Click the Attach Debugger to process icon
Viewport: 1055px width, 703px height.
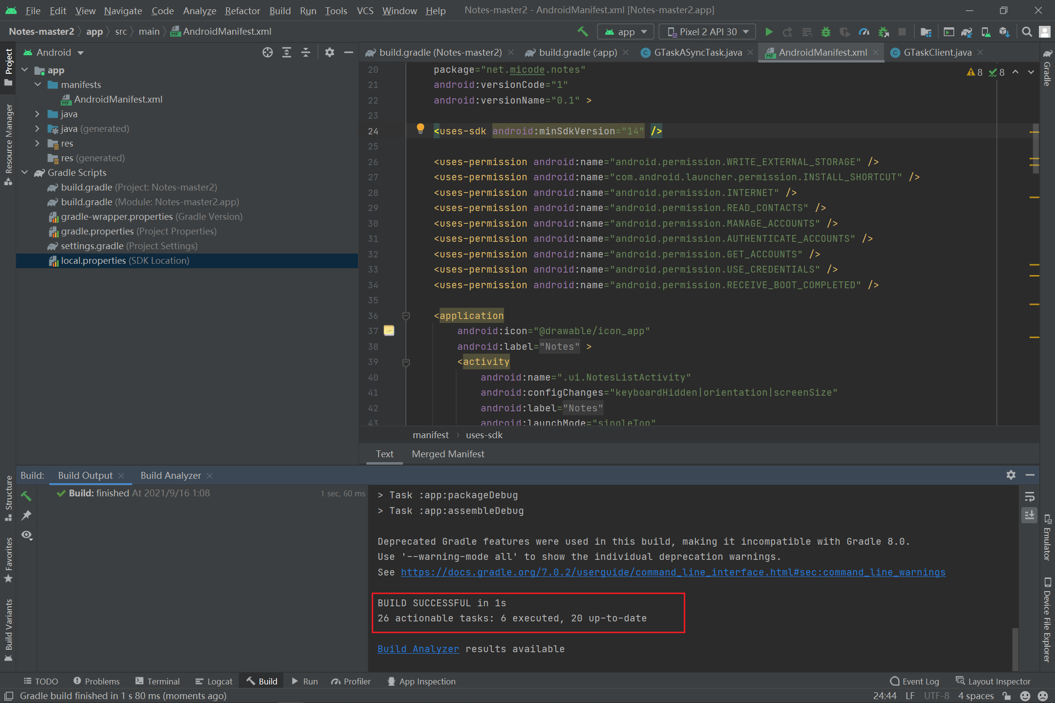point(883,32)
